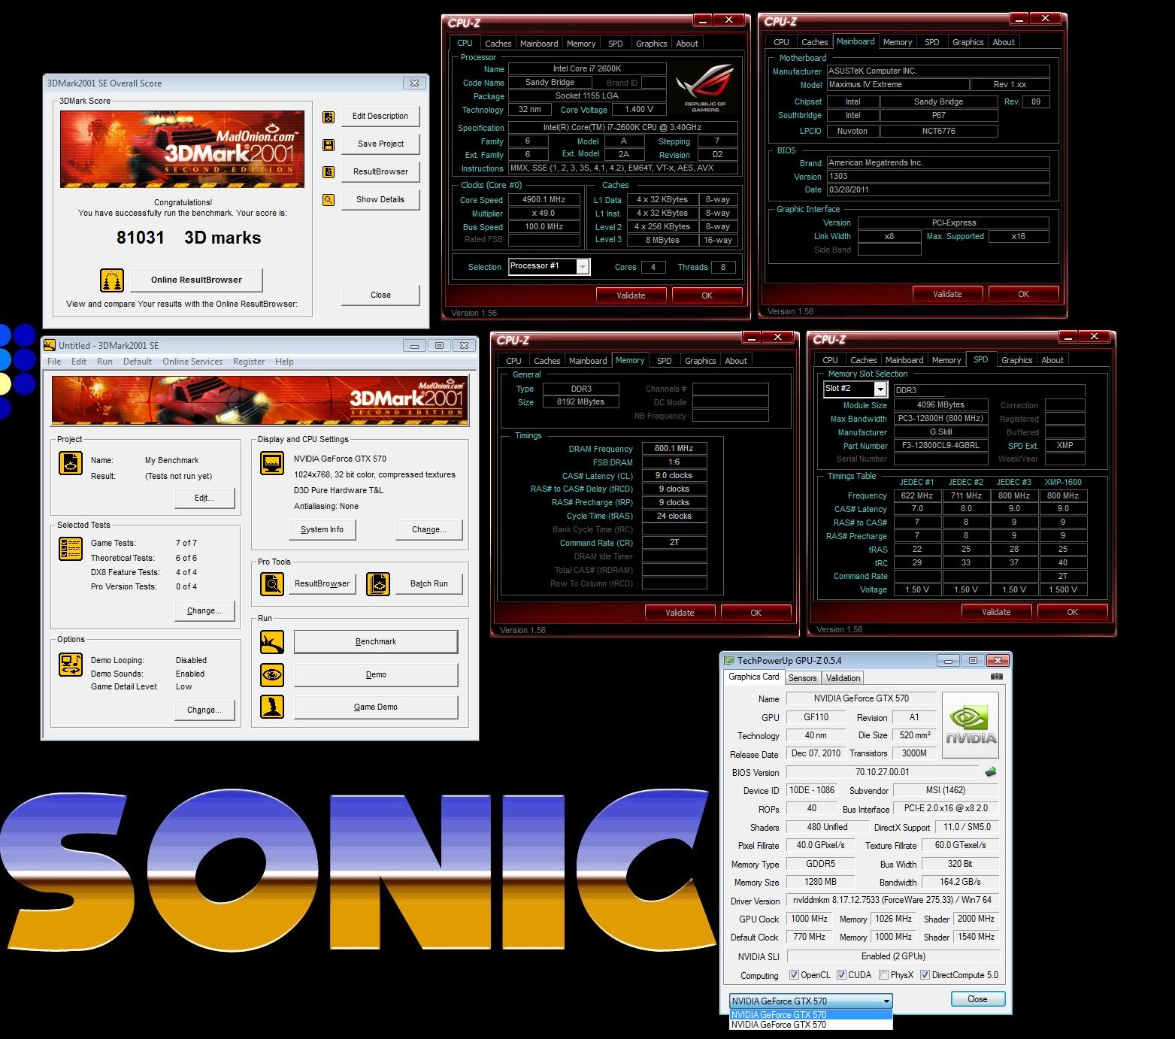
Task: Open About tab in the CPU-Z SPD window
Action: point(1052,360)
